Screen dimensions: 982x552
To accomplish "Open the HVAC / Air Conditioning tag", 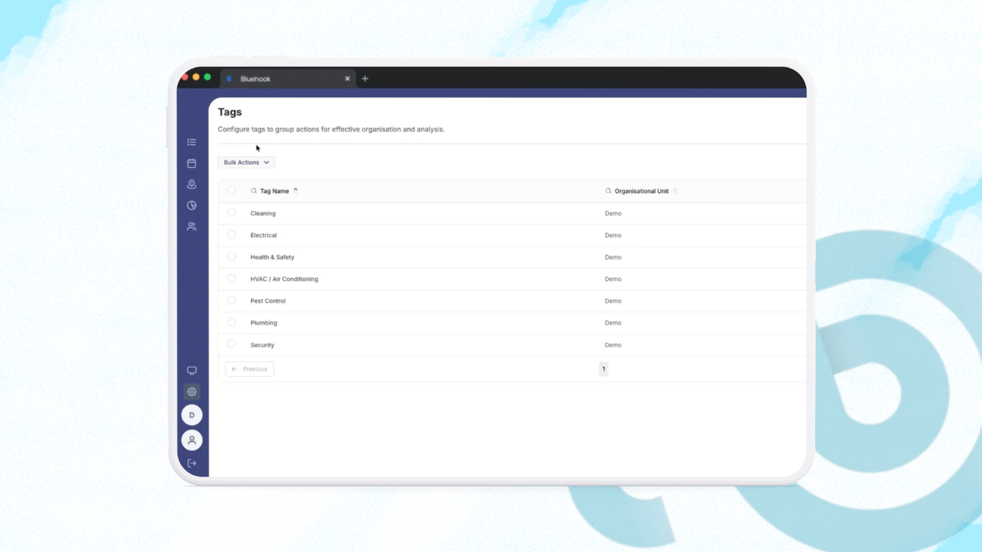I will [284, 279].
